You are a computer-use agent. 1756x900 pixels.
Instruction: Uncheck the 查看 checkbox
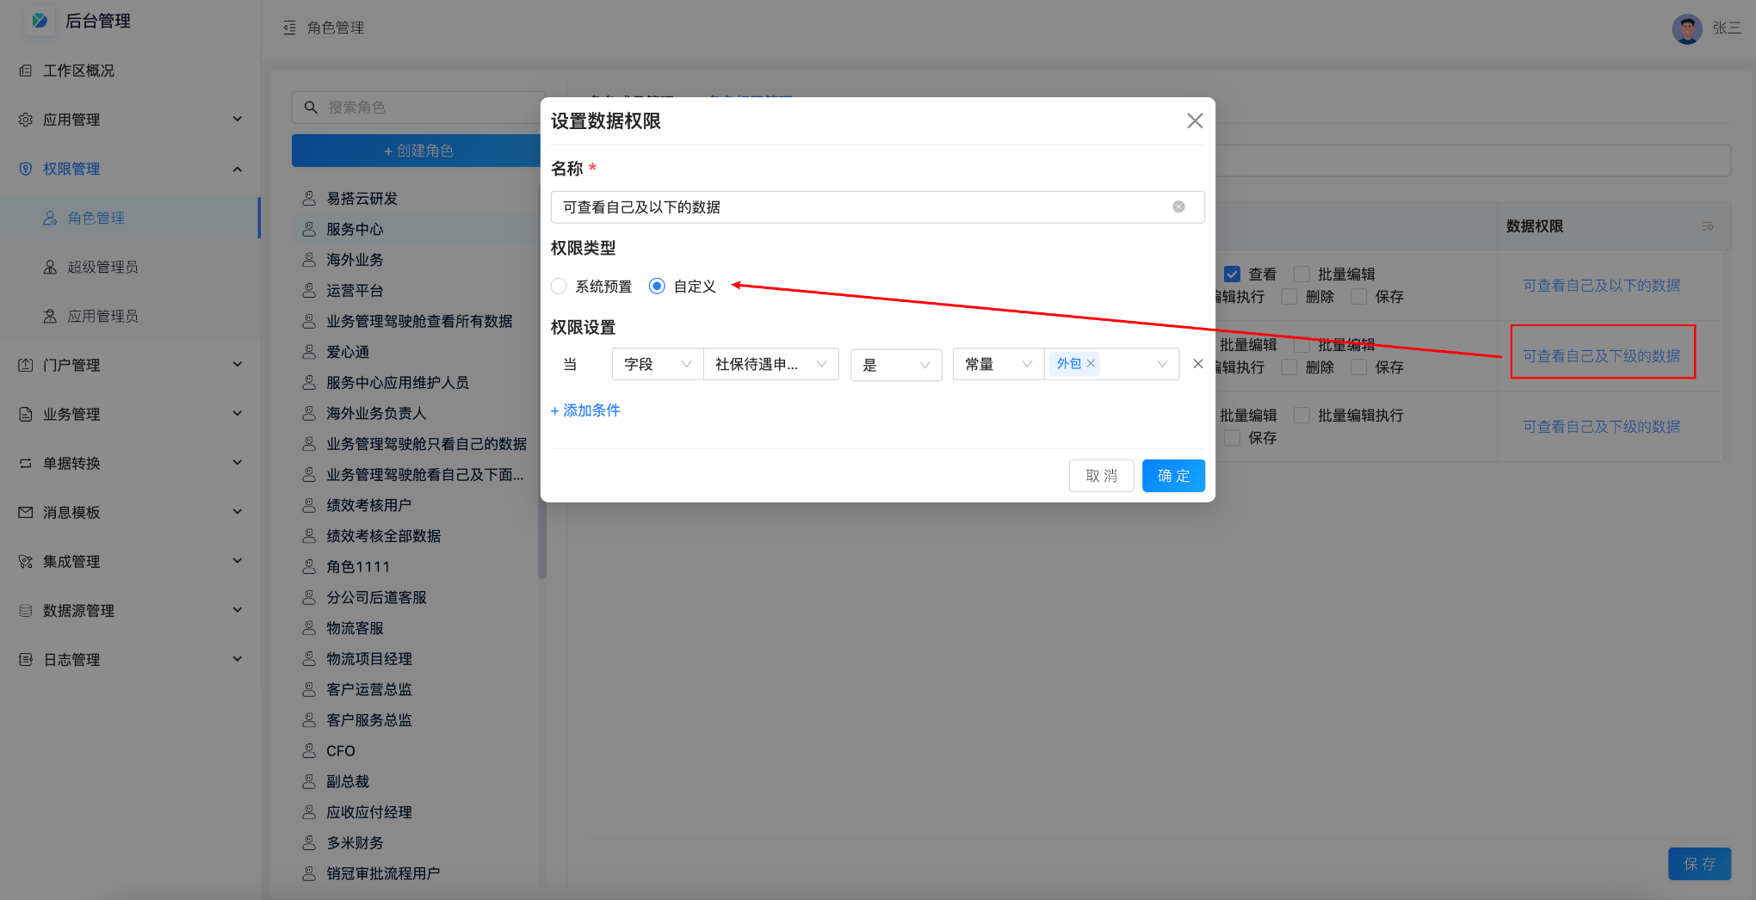[1232, 274]
